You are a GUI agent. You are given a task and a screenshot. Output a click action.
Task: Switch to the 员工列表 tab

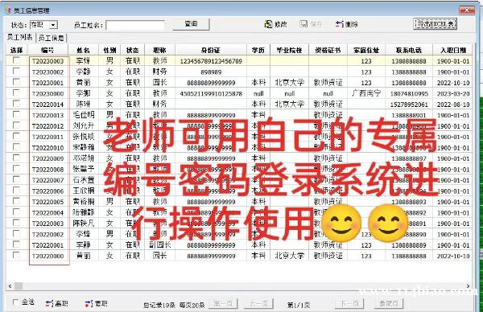pos(20,37)
